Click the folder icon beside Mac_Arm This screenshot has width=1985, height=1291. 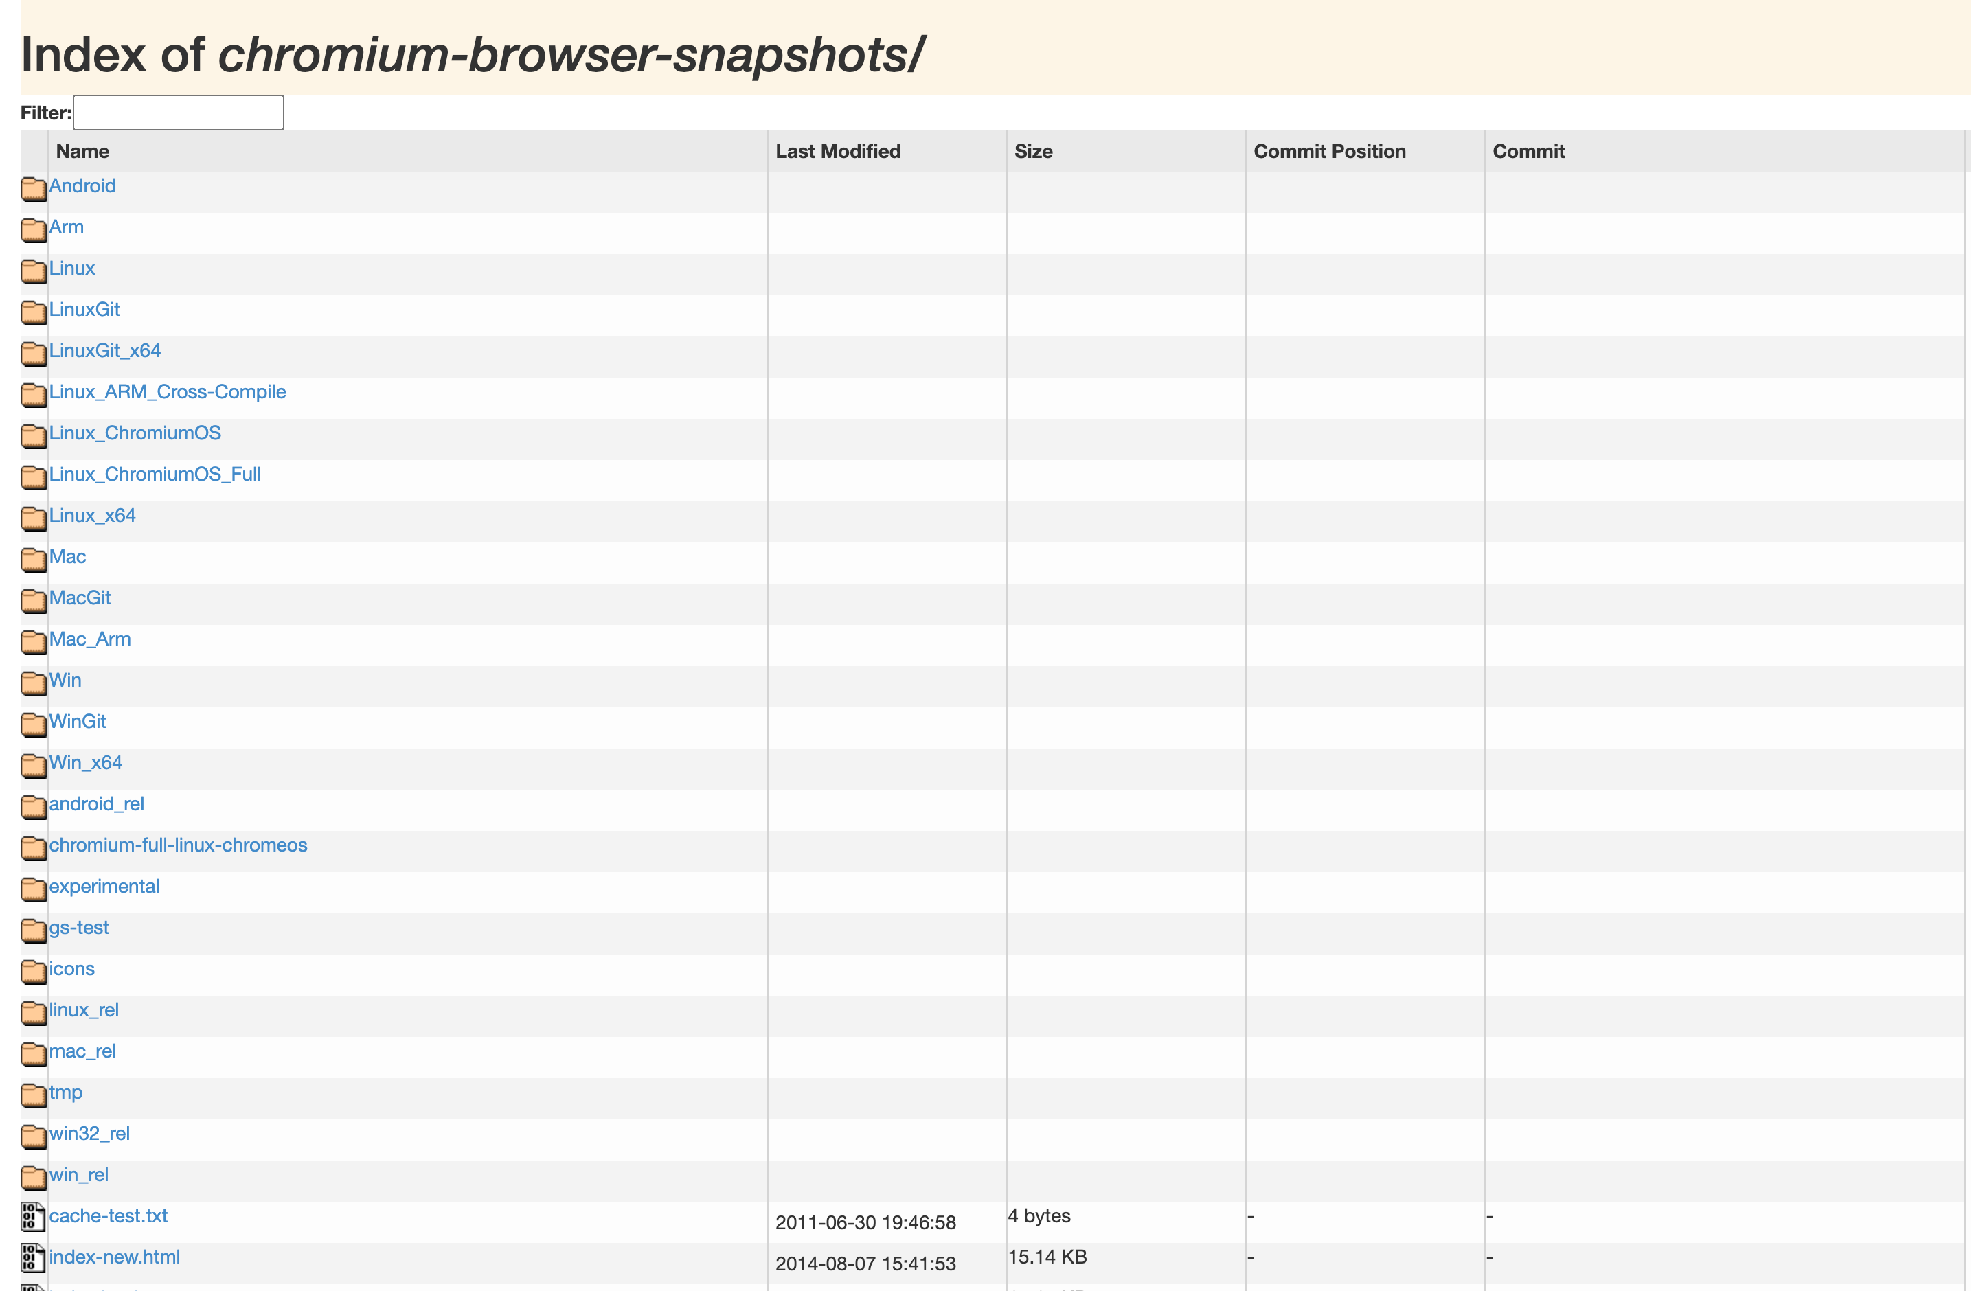click(x=34, y=641)
